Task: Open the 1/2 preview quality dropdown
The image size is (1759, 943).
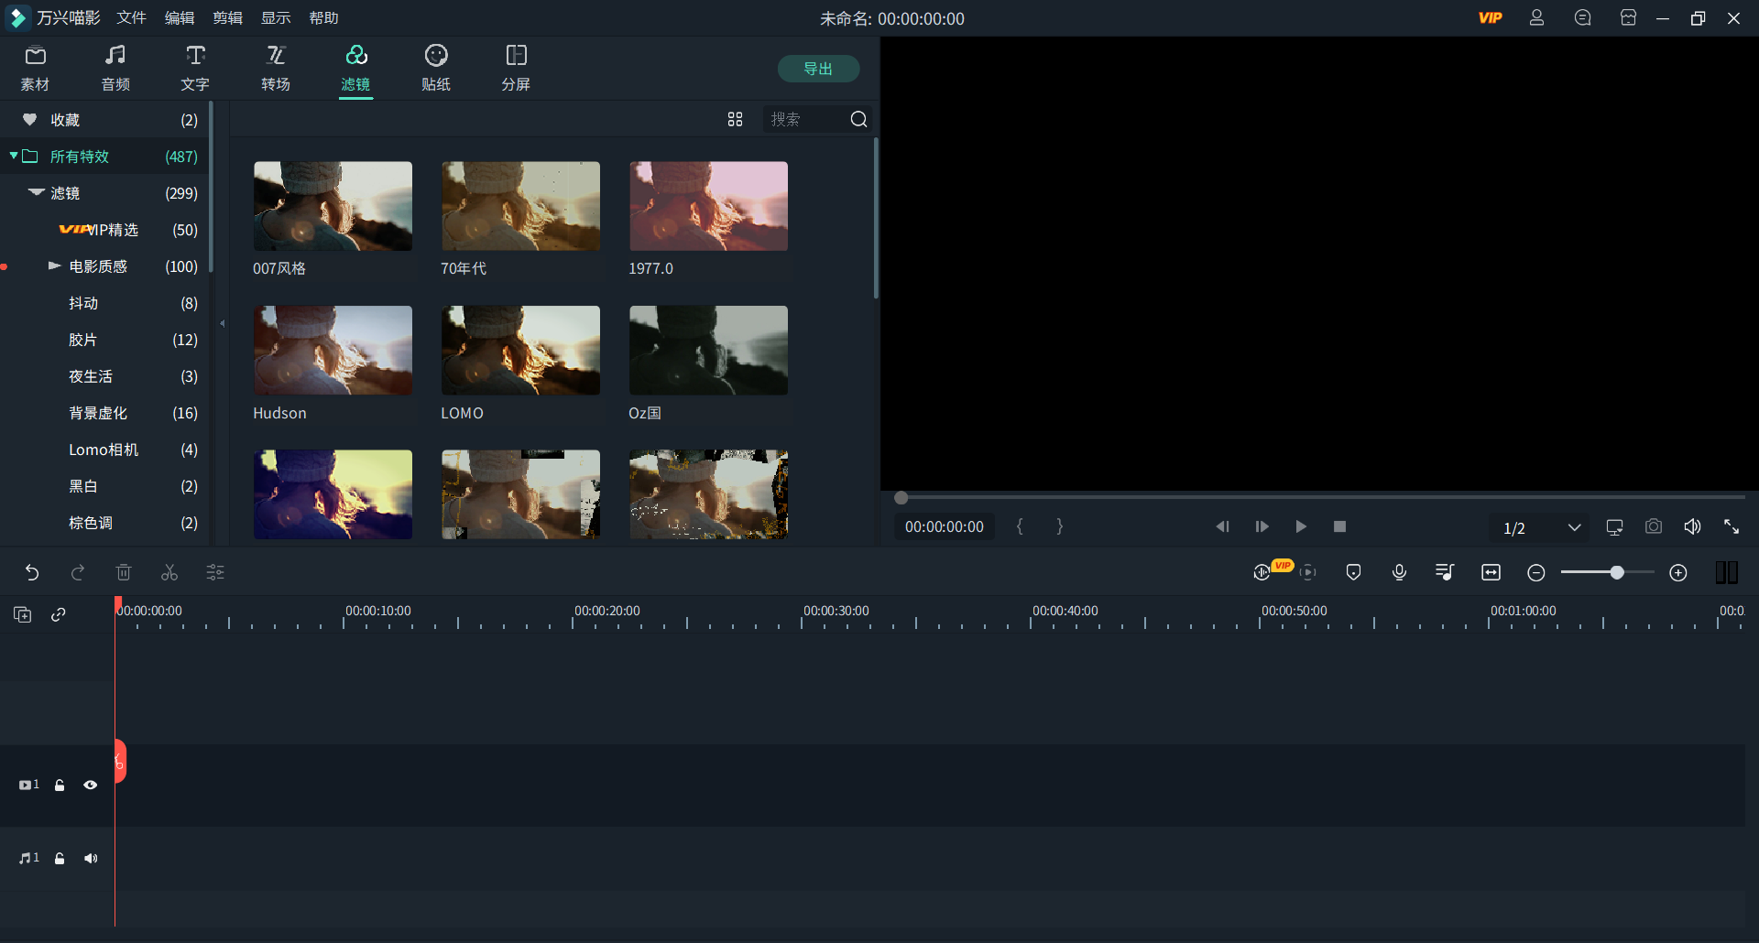Action: (1573, 527)
